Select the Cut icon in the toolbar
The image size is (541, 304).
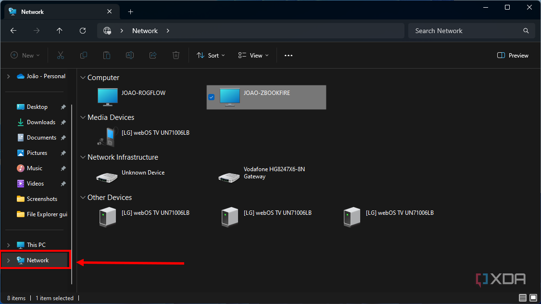60,55
